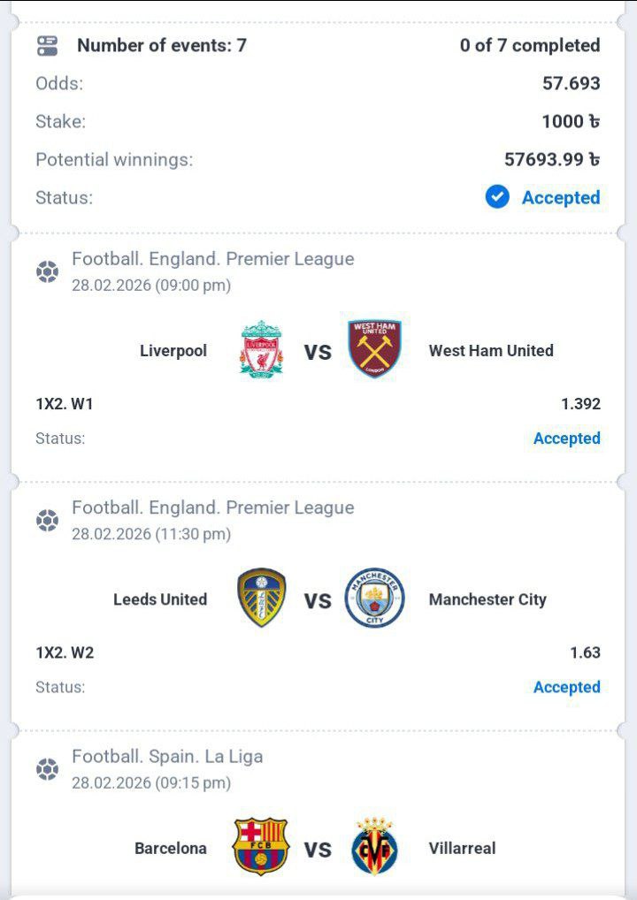Select the Liverpool team name
The image size is (637, 900).
click(173, 351)
